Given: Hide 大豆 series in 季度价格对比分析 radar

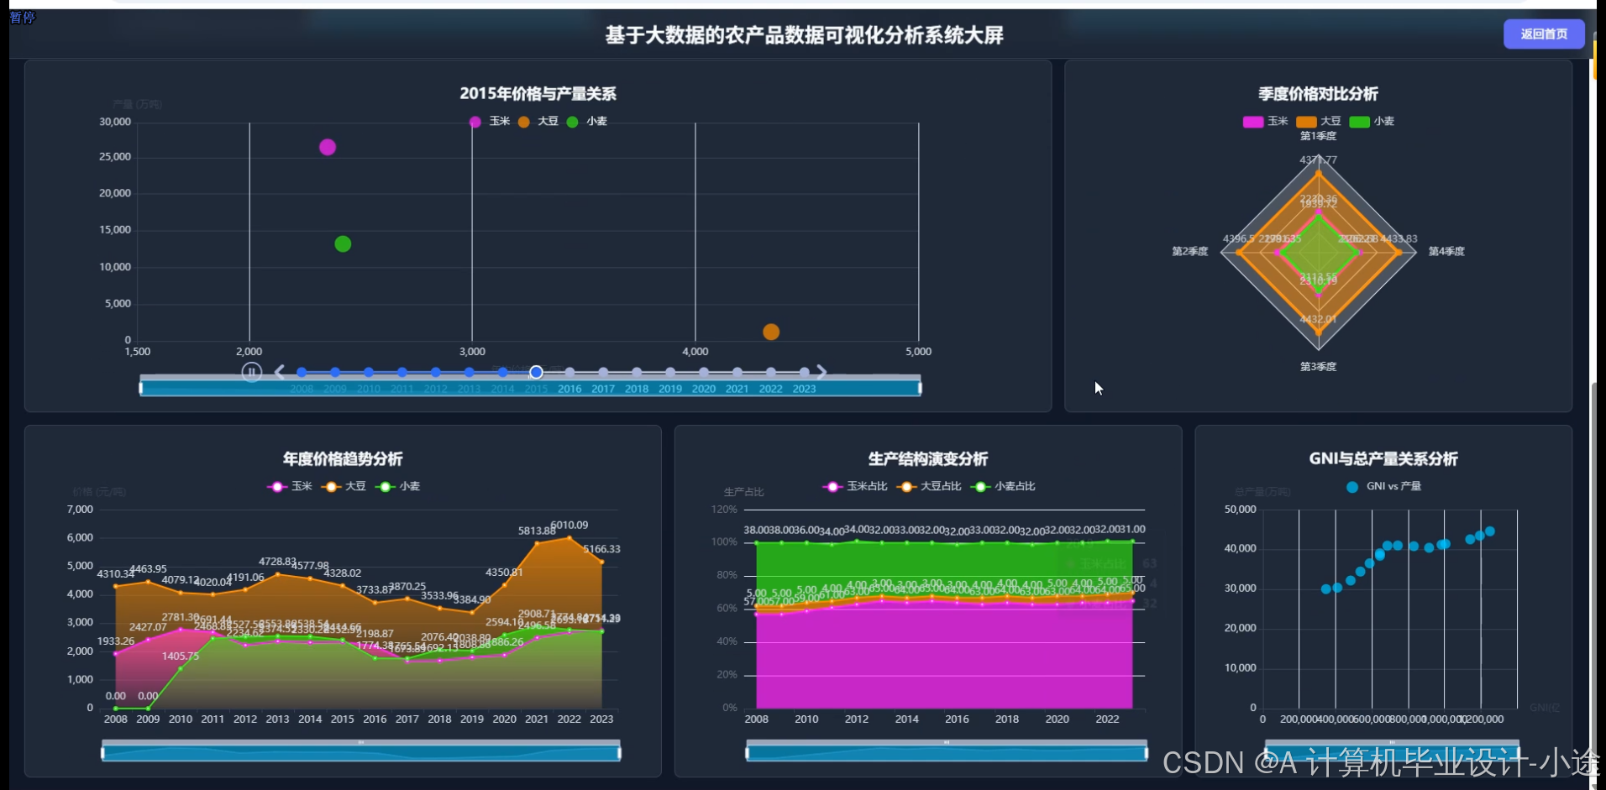Looking at the screenshot, I should pyautogui.click(x=1318, y=121).
